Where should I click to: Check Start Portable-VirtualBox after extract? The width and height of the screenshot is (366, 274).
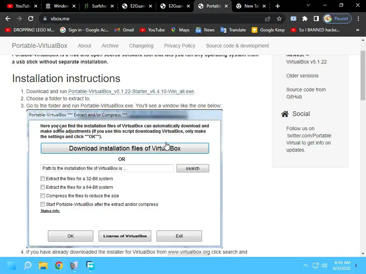43,204
